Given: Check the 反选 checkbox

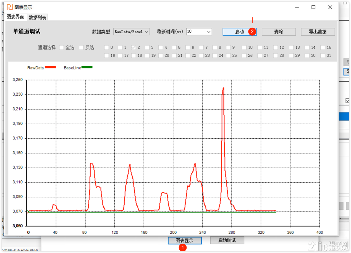Looking at the screenshot, I should click(x=81, y=48).
